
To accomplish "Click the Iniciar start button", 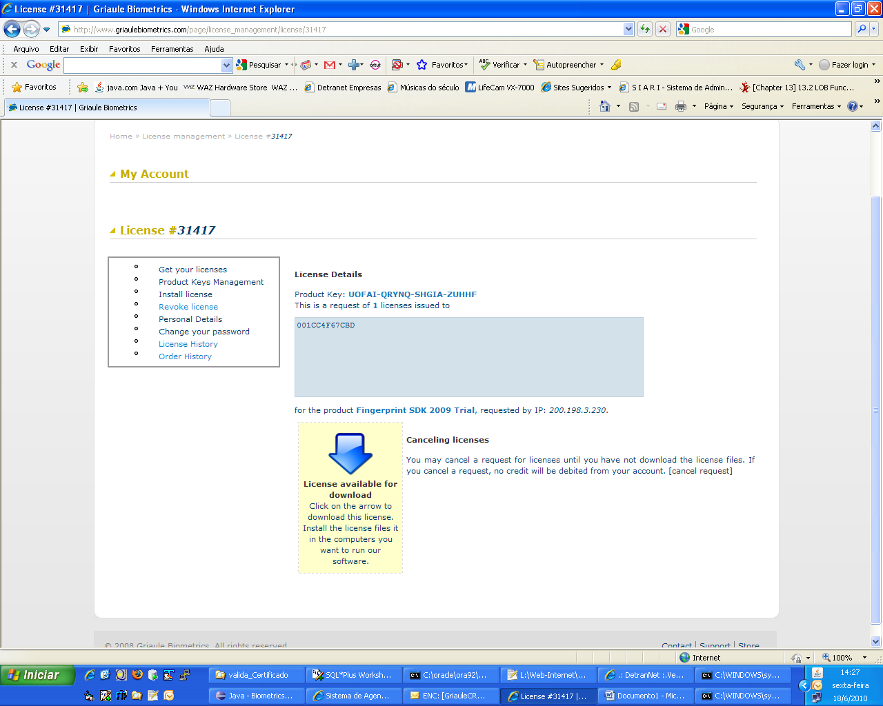I will pyautogui.click(x=37, y=675).
